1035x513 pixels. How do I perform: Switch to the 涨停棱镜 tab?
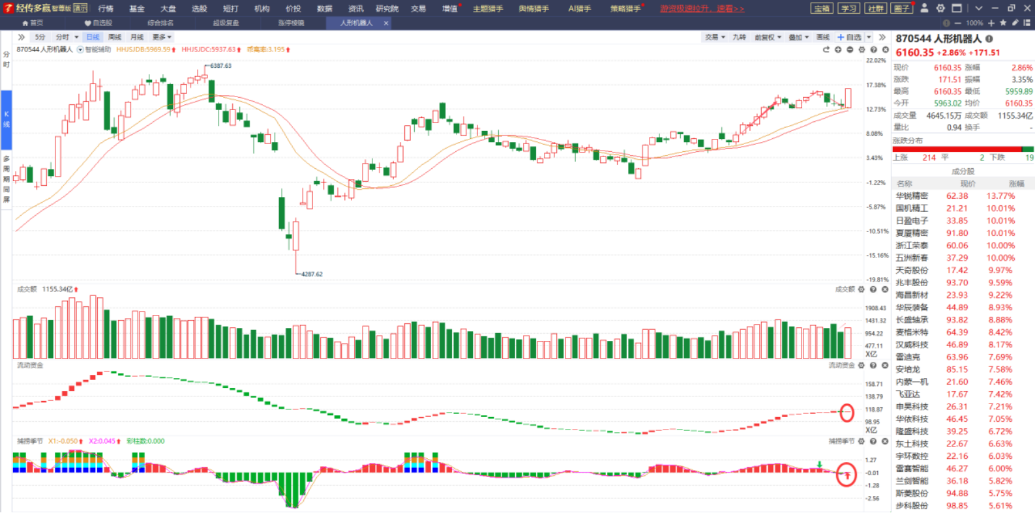pos(291,23)
